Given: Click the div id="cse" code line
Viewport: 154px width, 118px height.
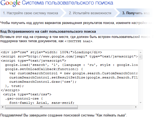Looking at the screenshot, I should (51, 52).
